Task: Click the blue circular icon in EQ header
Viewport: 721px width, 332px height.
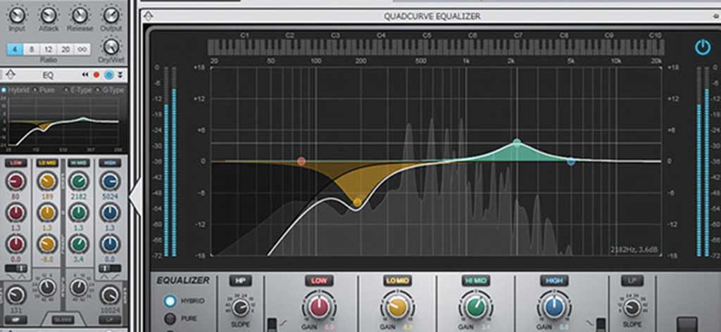Action: [108, 75]
